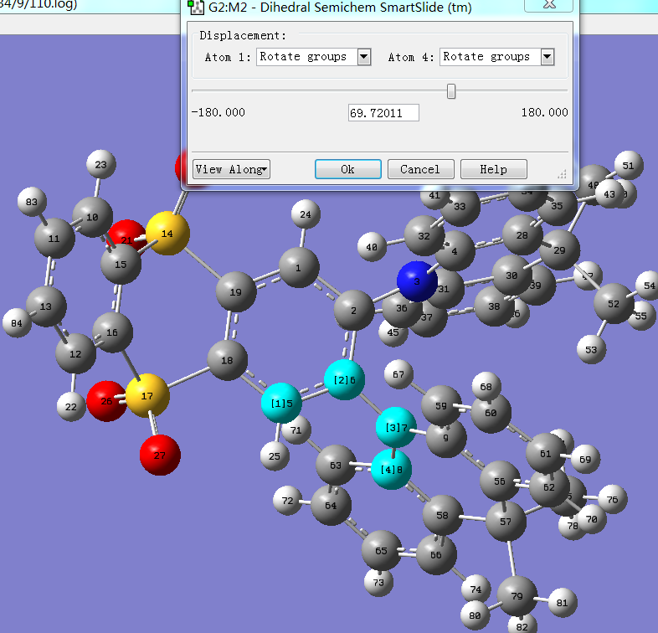Screen dimensions: 658x633
Task: Click the dihedral angle slider handle
Action: (x=451, y=91)
